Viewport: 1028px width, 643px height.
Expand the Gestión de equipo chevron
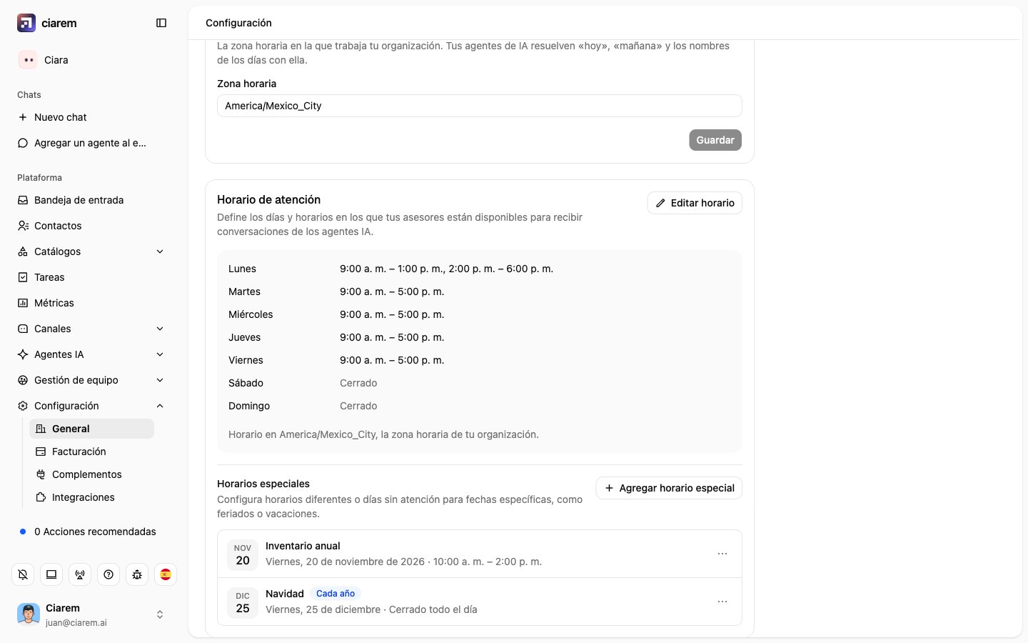(160, 380)
